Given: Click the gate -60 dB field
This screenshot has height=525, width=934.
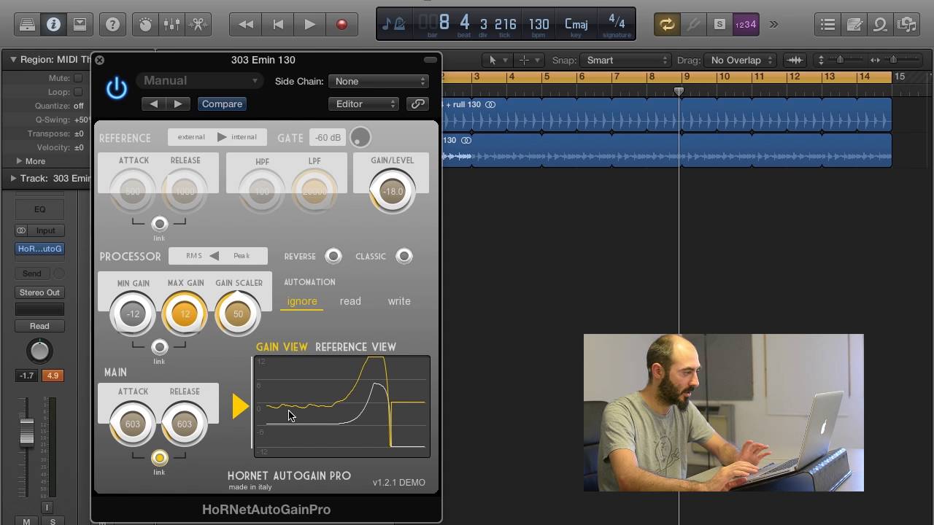Looking at the screenshot, I should coord(327,137).
